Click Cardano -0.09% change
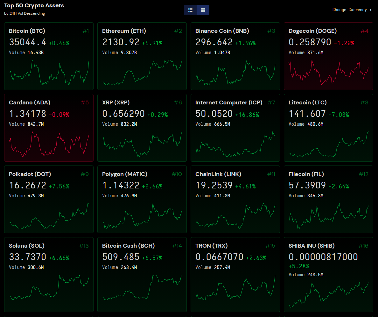 (59, 115)
